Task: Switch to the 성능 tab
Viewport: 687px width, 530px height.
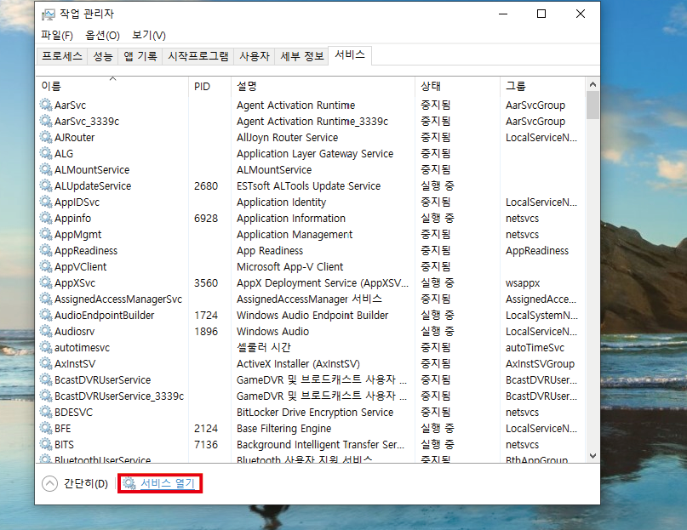Action: (x=103, y=56)
